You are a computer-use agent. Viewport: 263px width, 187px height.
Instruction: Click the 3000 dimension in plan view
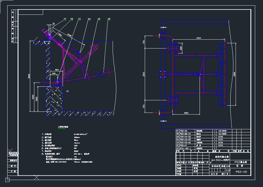(199, 38)
